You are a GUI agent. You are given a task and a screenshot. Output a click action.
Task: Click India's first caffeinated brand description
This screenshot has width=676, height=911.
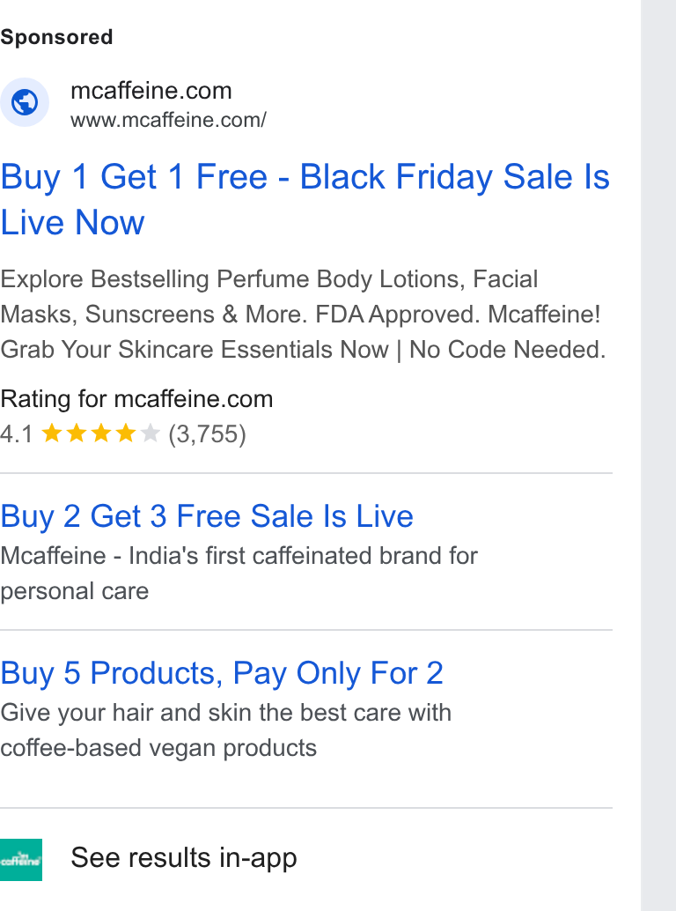(x=239, y=573)
